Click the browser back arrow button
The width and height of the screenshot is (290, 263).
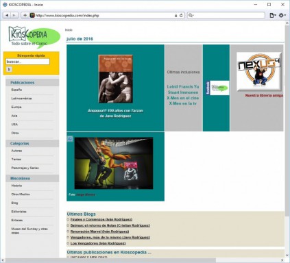7,15
